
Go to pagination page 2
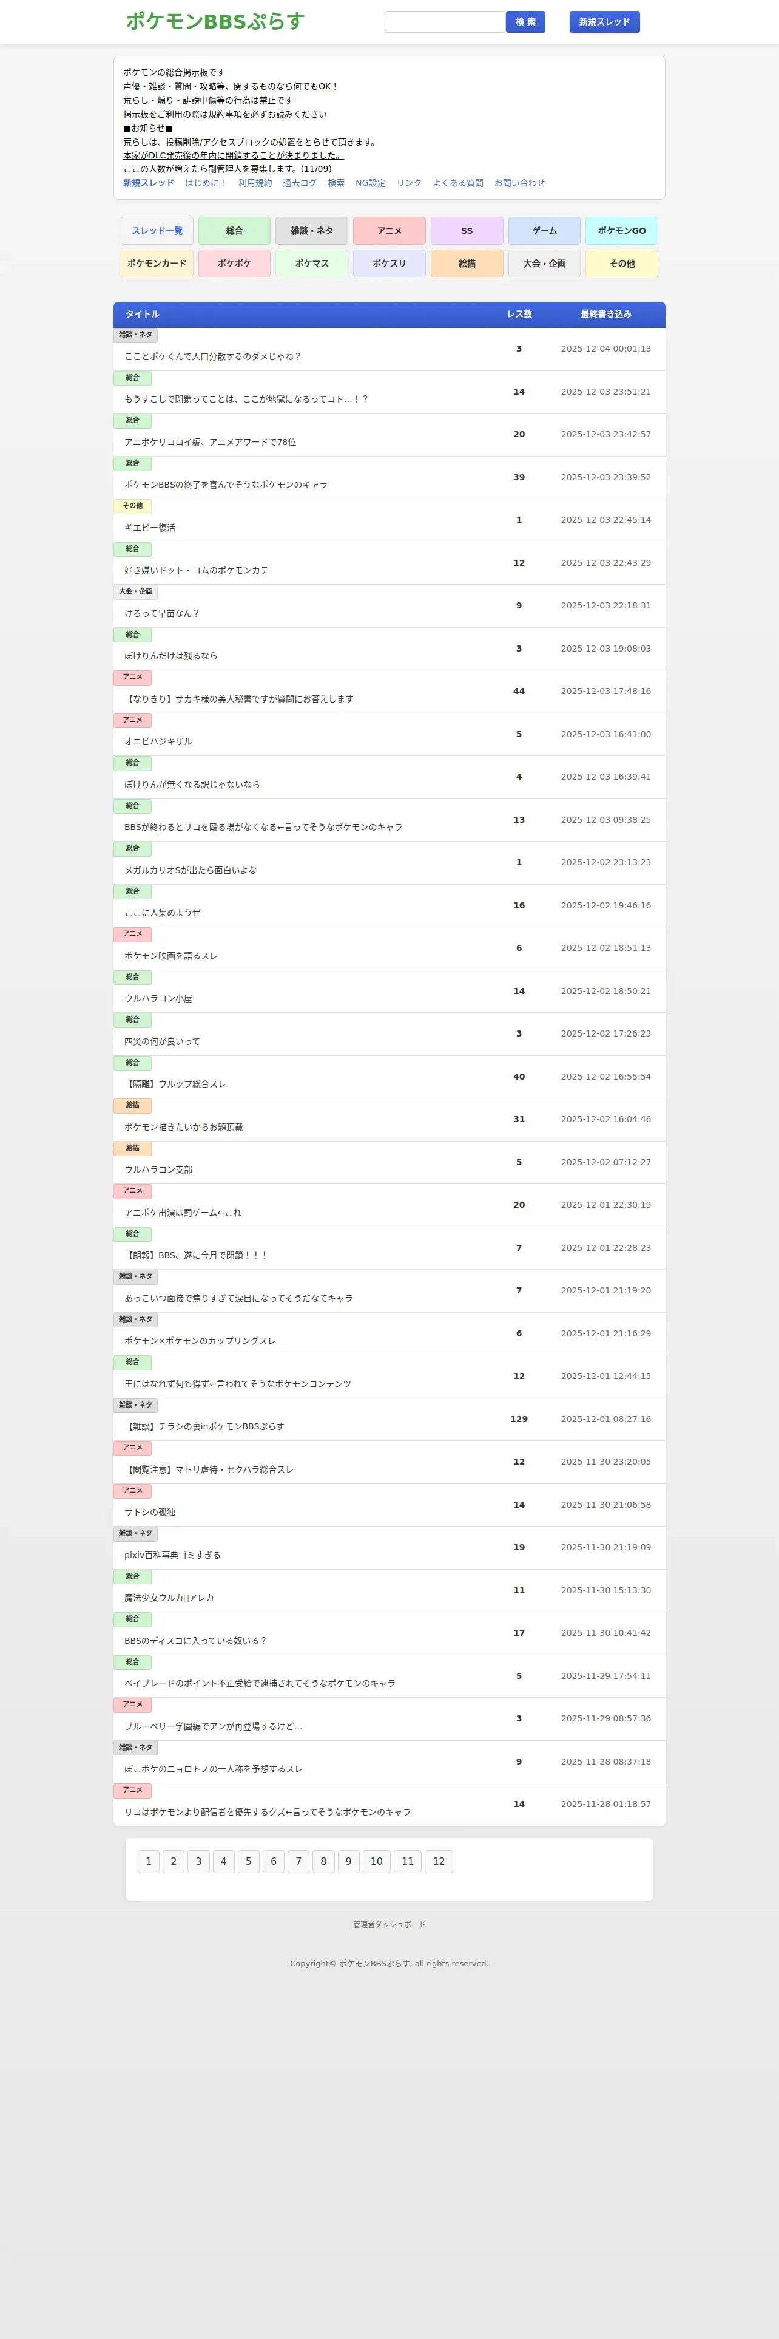coord(173,1861)
